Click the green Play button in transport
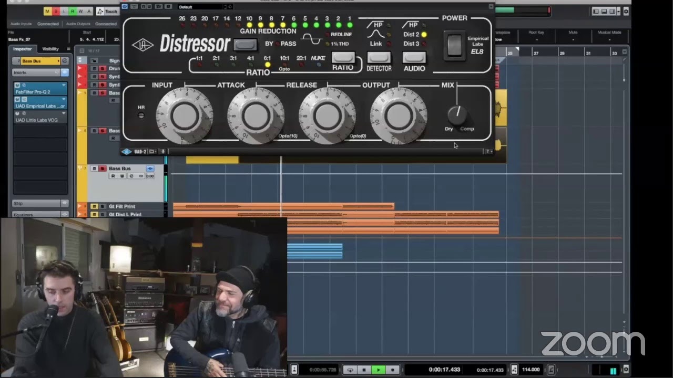The image size is (673, 378). click(x=378, y=370)
